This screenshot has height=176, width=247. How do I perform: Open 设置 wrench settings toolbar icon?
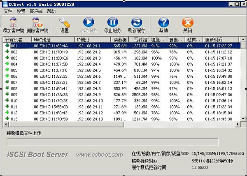coord(65,22)
